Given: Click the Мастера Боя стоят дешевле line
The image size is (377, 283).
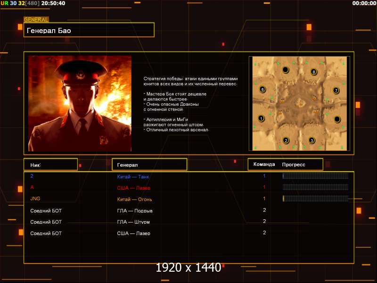Looking at the screenshot, I should click(175, 94).
